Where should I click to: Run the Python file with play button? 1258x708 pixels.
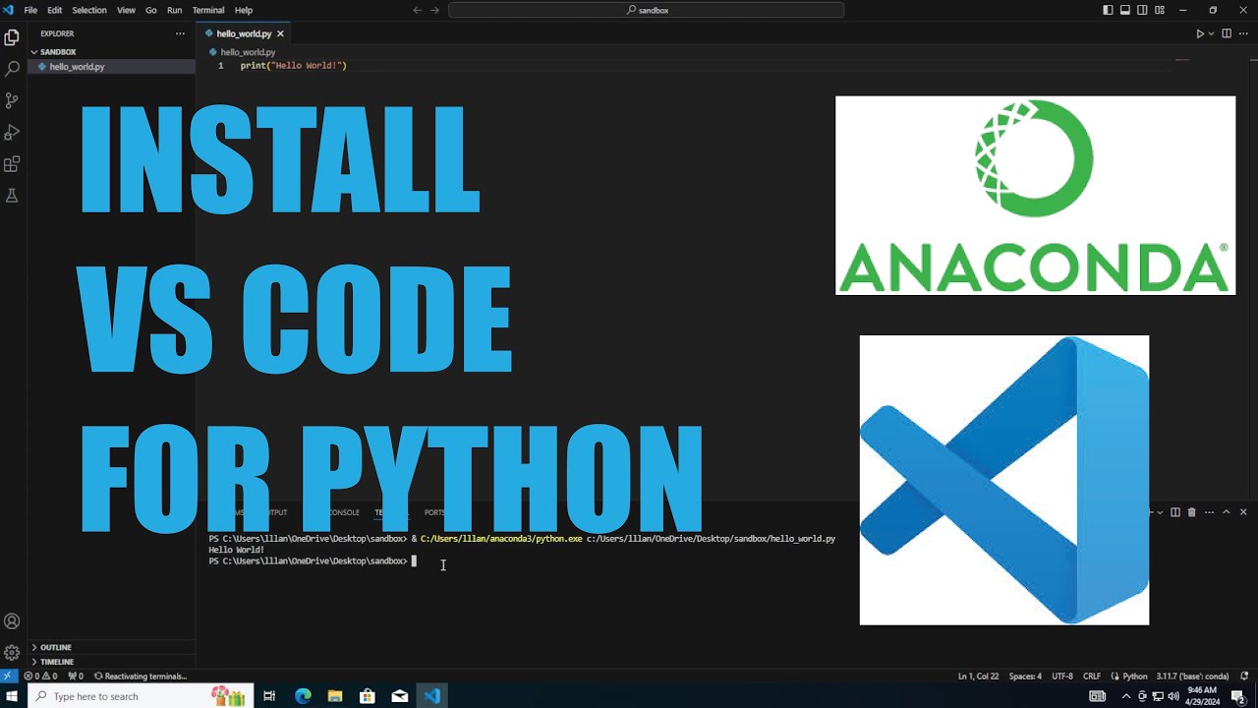click(x=1200, y=33)
